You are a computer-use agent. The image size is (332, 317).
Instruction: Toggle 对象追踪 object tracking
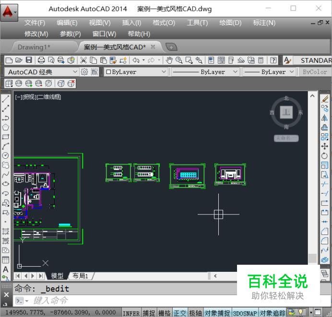(273, 313)
